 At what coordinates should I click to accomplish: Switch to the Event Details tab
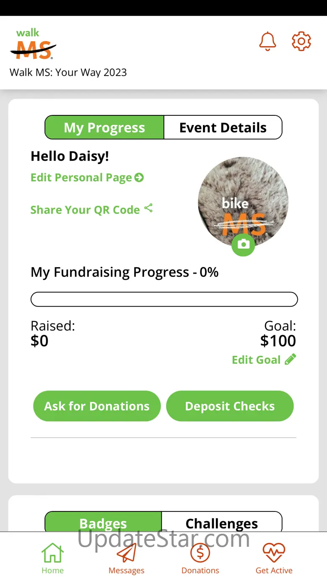pos(223,128)
